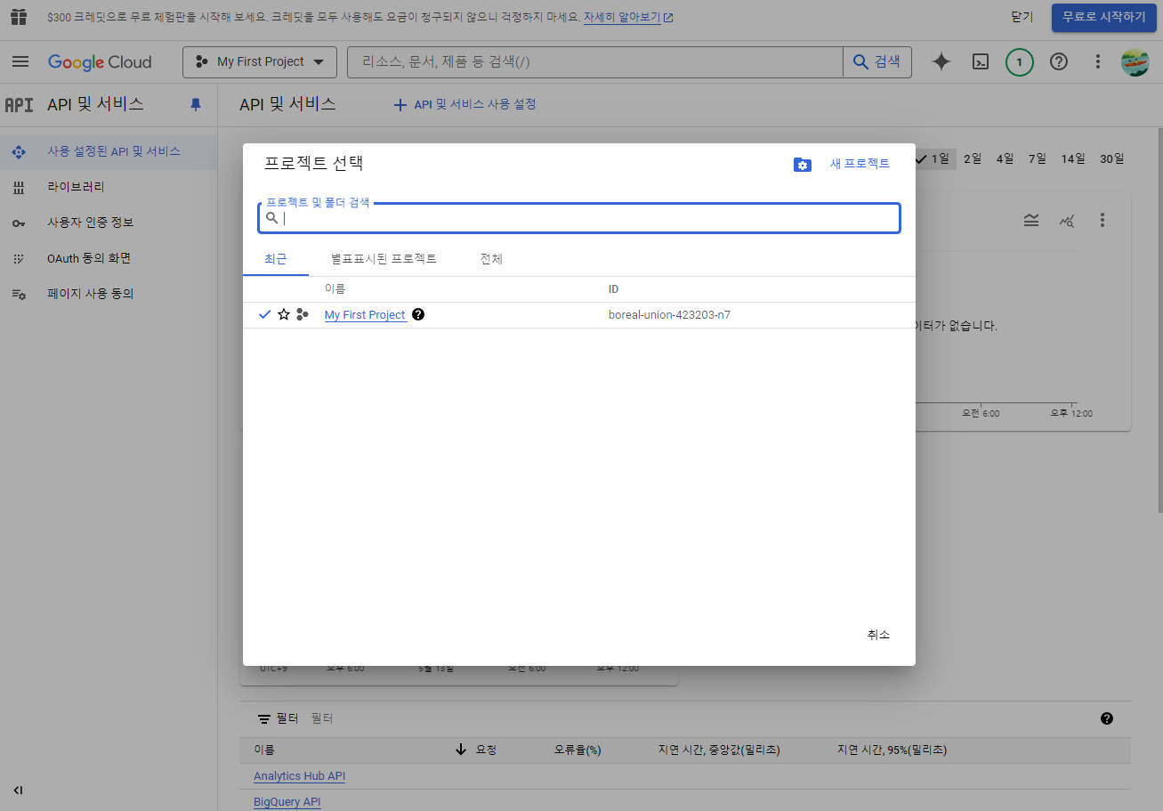Sort by 요청 column arrow
This screenshot has width=1163, height=811.
(x=460, y=750)
